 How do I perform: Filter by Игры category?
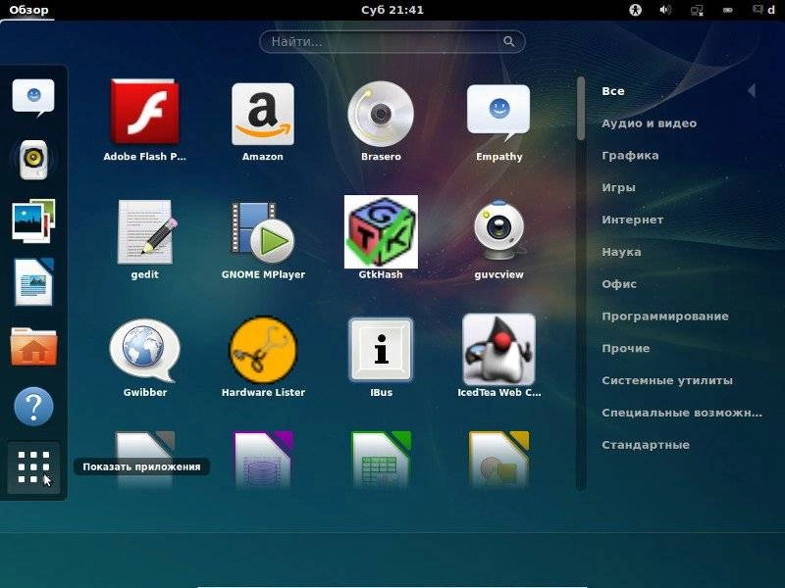619,187
